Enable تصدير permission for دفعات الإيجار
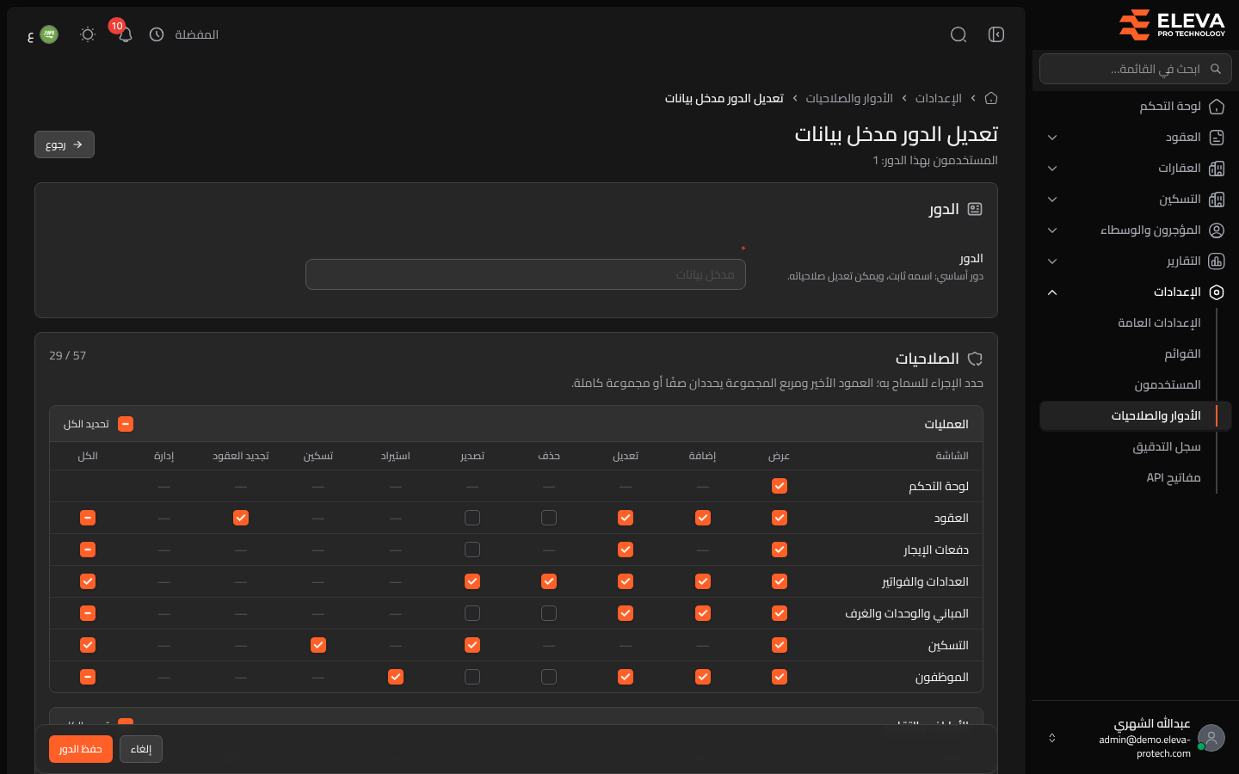This screenshot has width=1239, height=774. click(x=472, y=550)
